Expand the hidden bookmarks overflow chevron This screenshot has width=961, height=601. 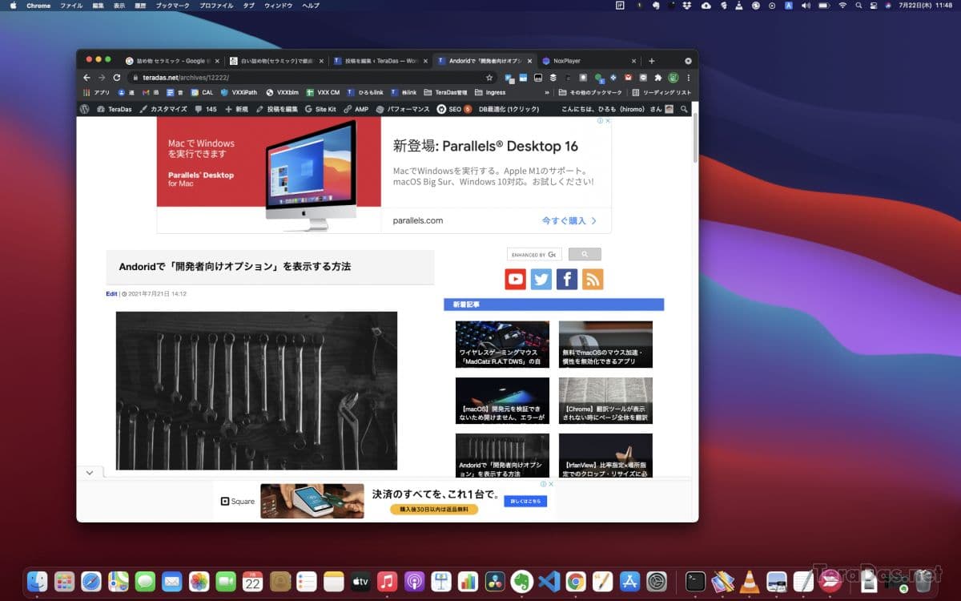tap(547, 92)
